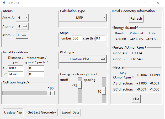Expand the Plot Type Contour Plot menu

[83, 59]
